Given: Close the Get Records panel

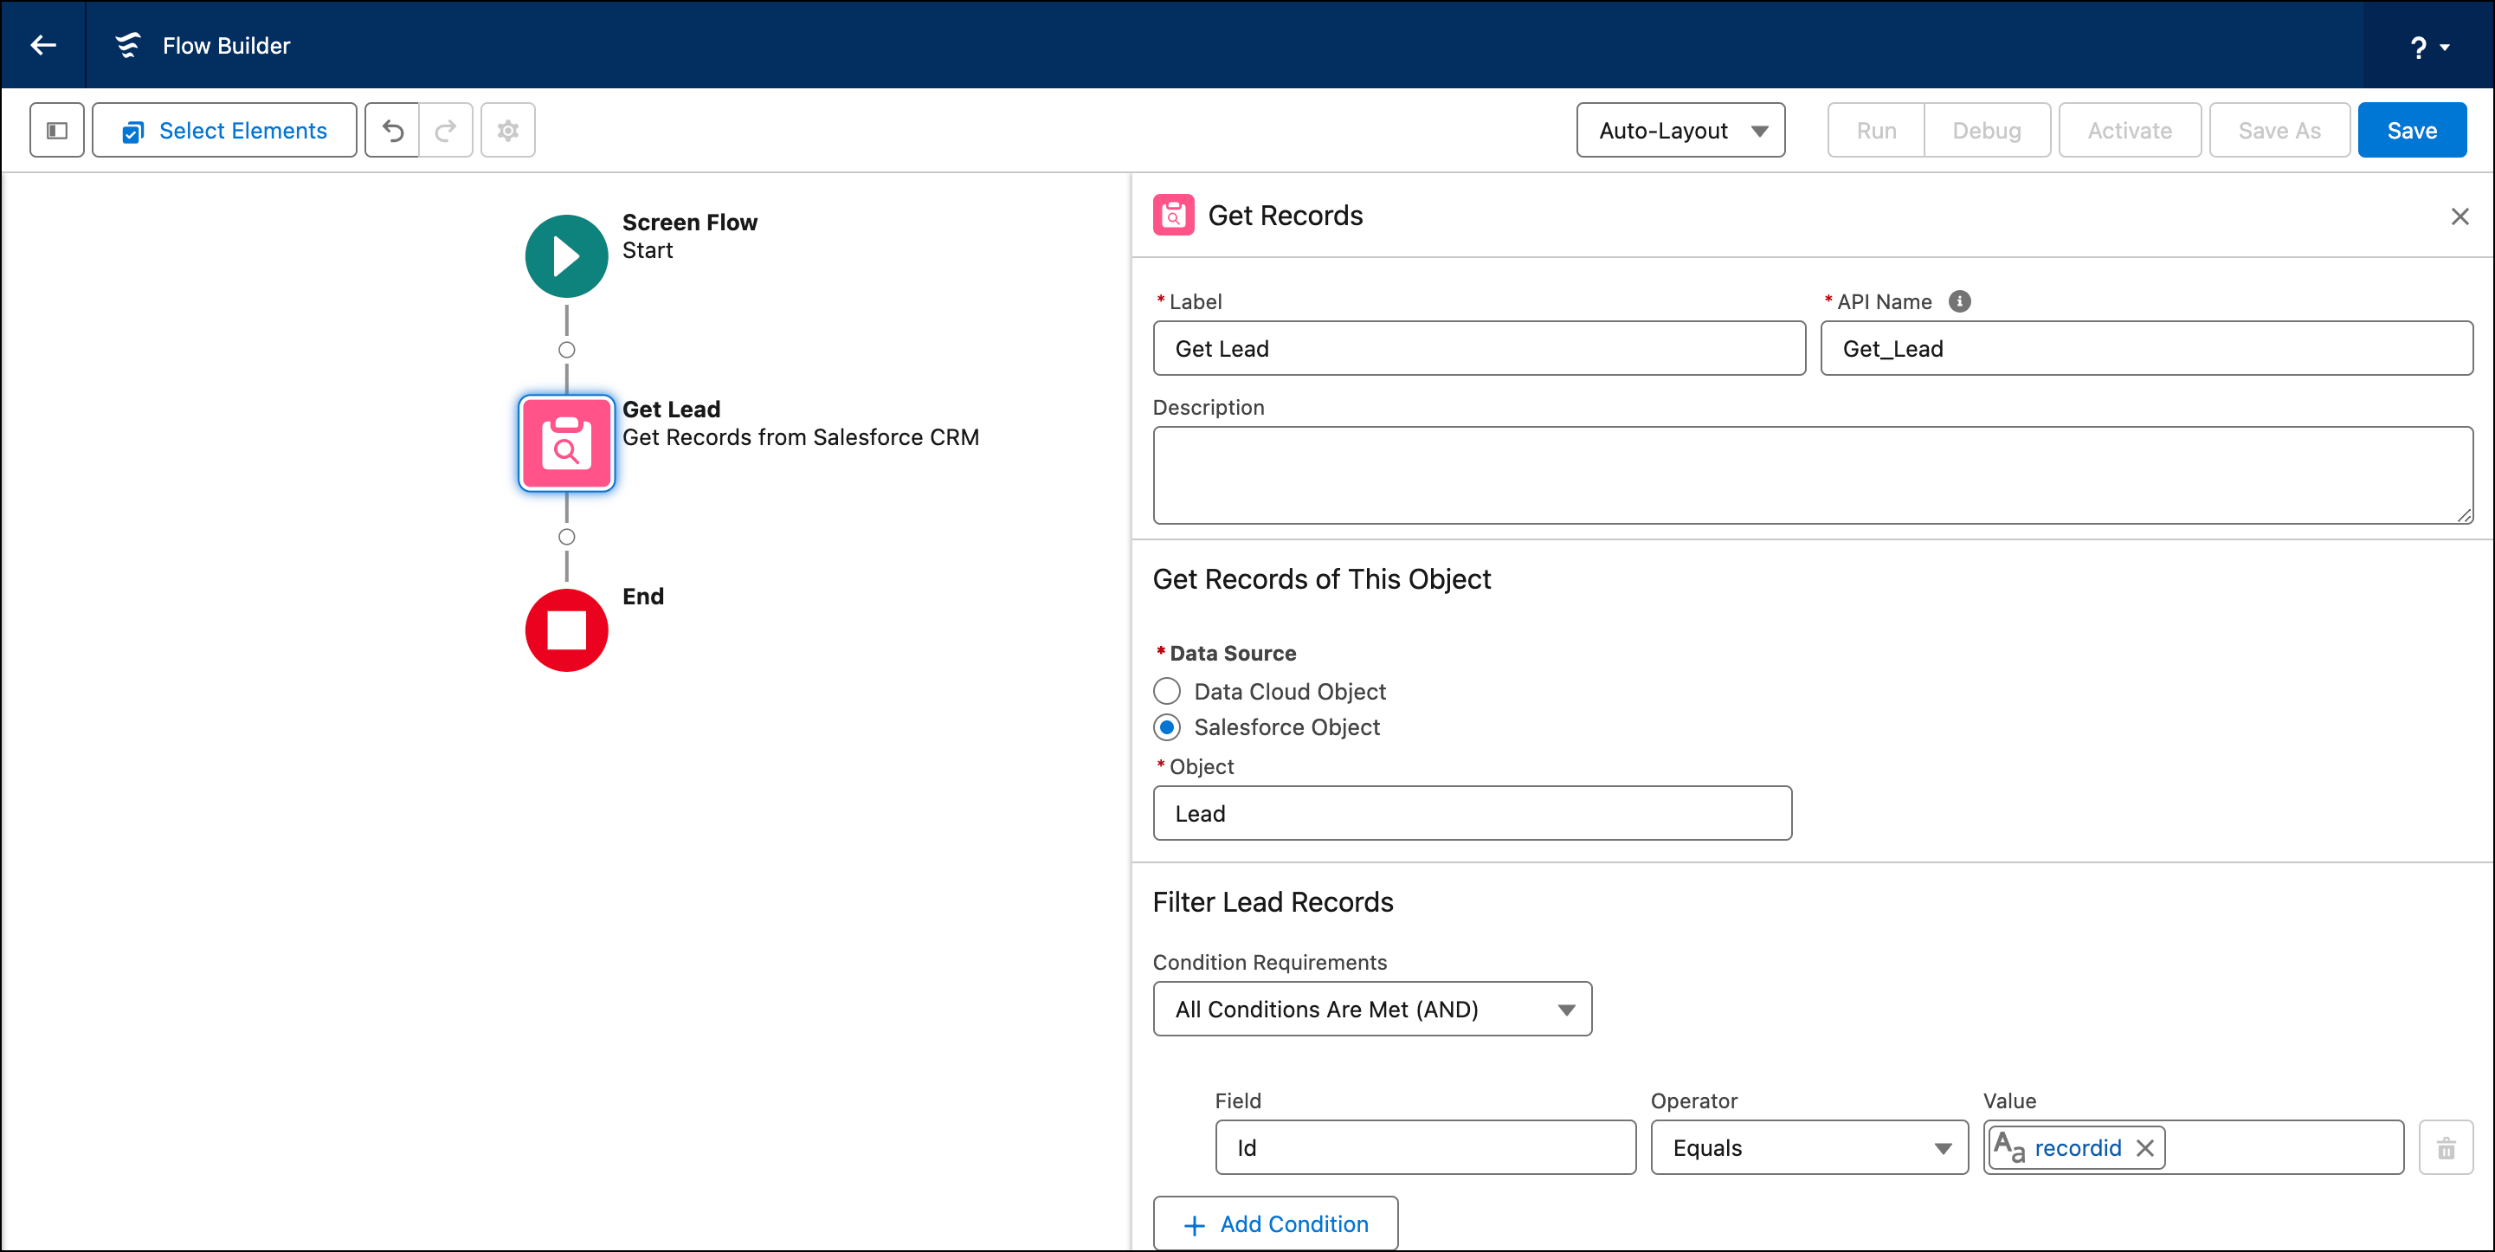Looking at the screenshot, I should point(2460,216).
